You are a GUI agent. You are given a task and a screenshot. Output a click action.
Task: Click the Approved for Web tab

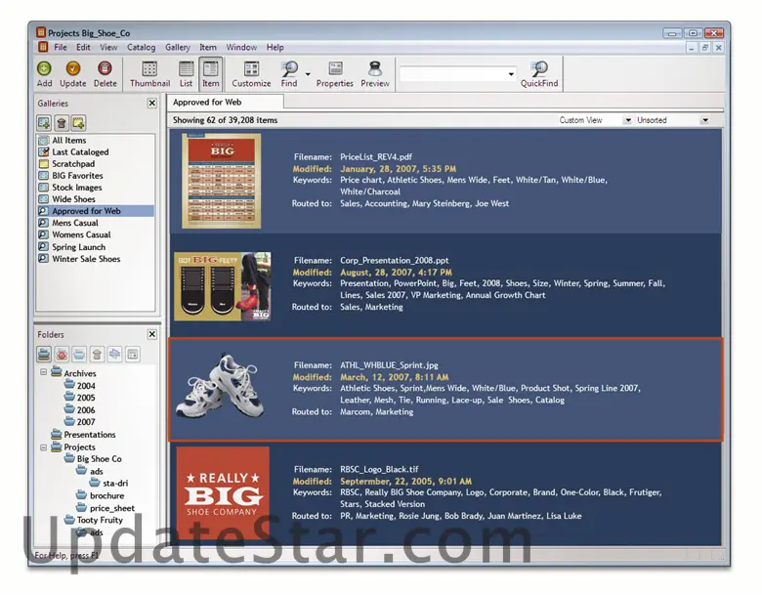click(x=226, y=102)
